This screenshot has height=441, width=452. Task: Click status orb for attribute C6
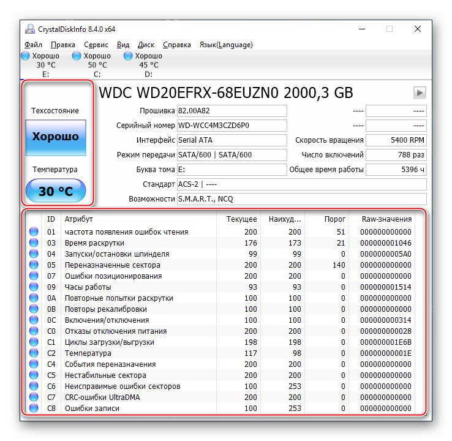(x=34, y=386)
